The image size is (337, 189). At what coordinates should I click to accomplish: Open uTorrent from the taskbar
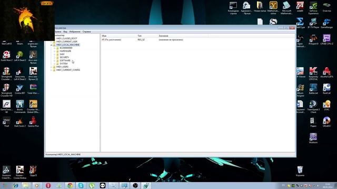pyautogui.click(x=92, y=185)
